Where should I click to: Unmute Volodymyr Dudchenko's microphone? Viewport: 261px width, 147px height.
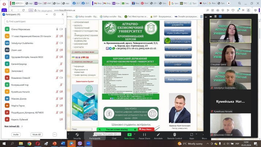[57, 43]
